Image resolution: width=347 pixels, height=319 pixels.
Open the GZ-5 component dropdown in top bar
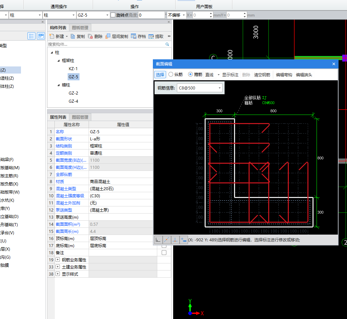(107, 15)
